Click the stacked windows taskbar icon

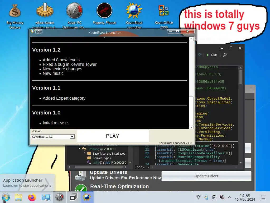click(x=73, y=197)
